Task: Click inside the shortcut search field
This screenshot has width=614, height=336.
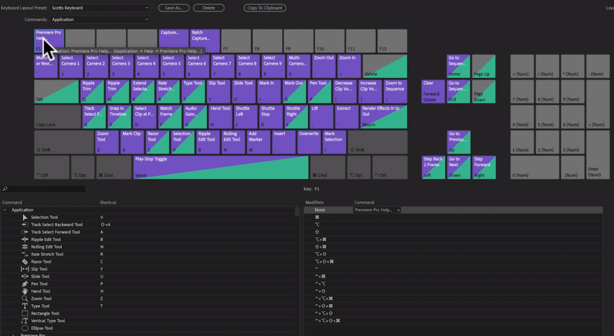Action: [43, 188]
